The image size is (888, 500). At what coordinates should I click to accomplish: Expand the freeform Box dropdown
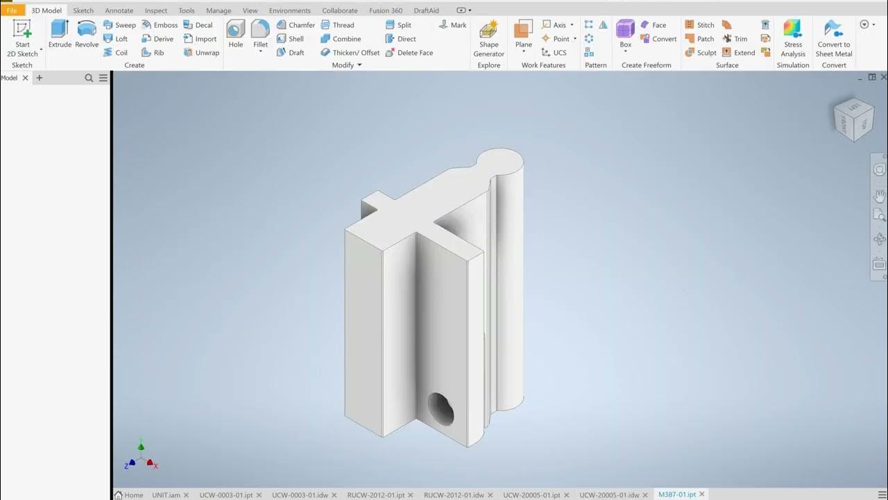click(625, 51)
